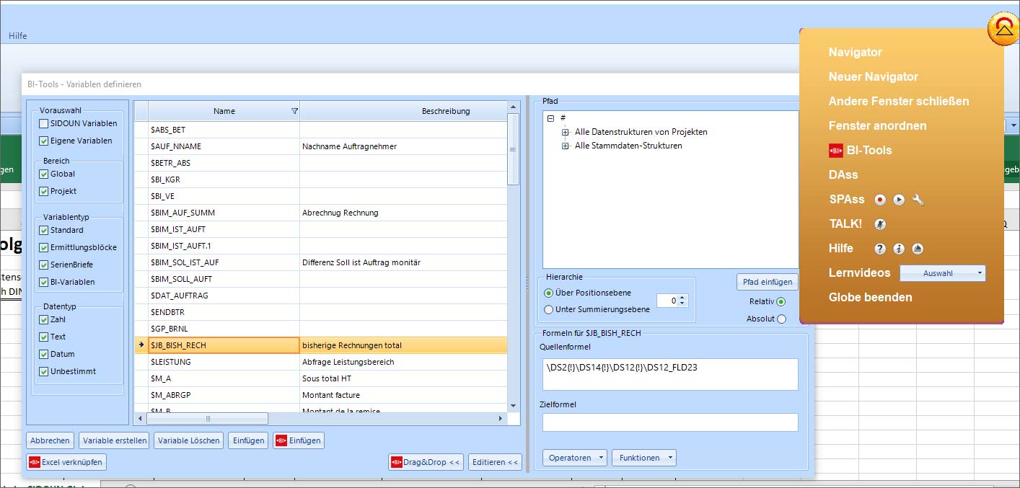This screenshot has height=488, width=1020.
Task: Click the SPAss play icon
Action: (x=898, y=200)
